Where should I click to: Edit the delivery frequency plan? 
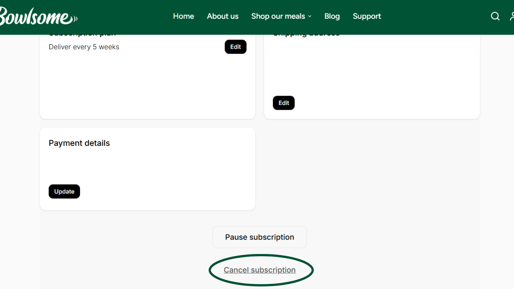click(235, 47)
